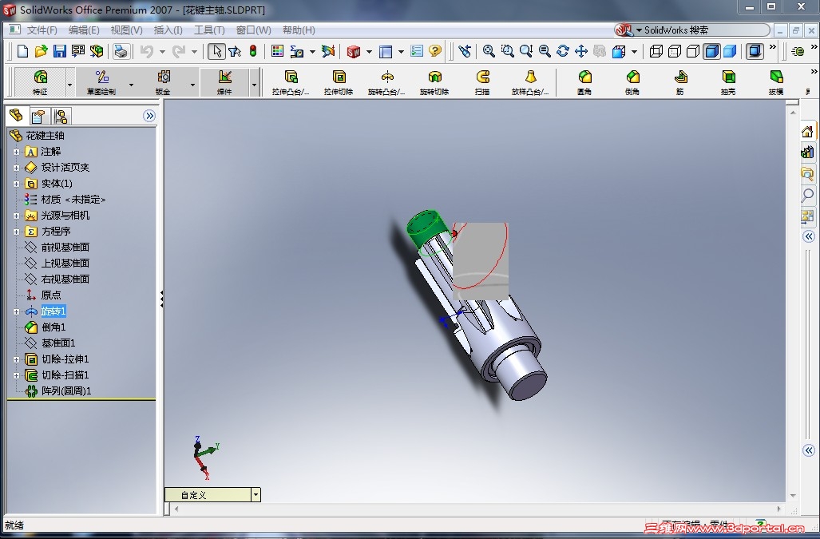The image size is (820, 539).
Task: Click Zoom to Fit magnifier icon
Action: 489,51
